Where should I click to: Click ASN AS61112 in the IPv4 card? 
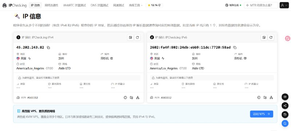tap(29, 98)
